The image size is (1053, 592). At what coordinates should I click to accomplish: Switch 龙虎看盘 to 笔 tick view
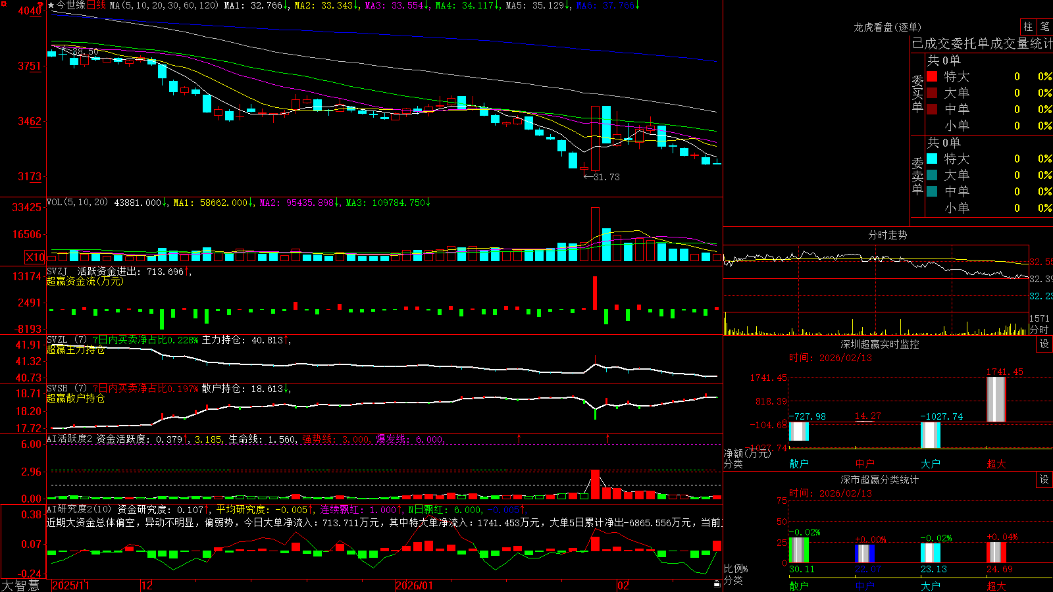tap(1044, 27)
